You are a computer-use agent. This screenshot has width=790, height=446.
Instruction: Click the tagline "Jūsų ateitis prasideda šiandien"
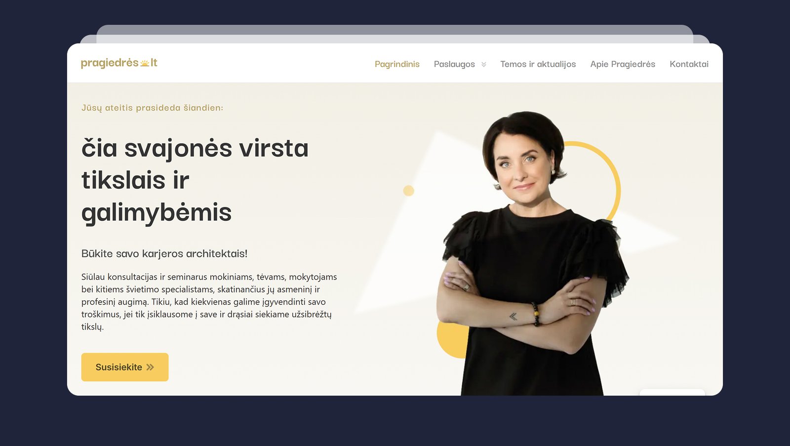[152, 108]
